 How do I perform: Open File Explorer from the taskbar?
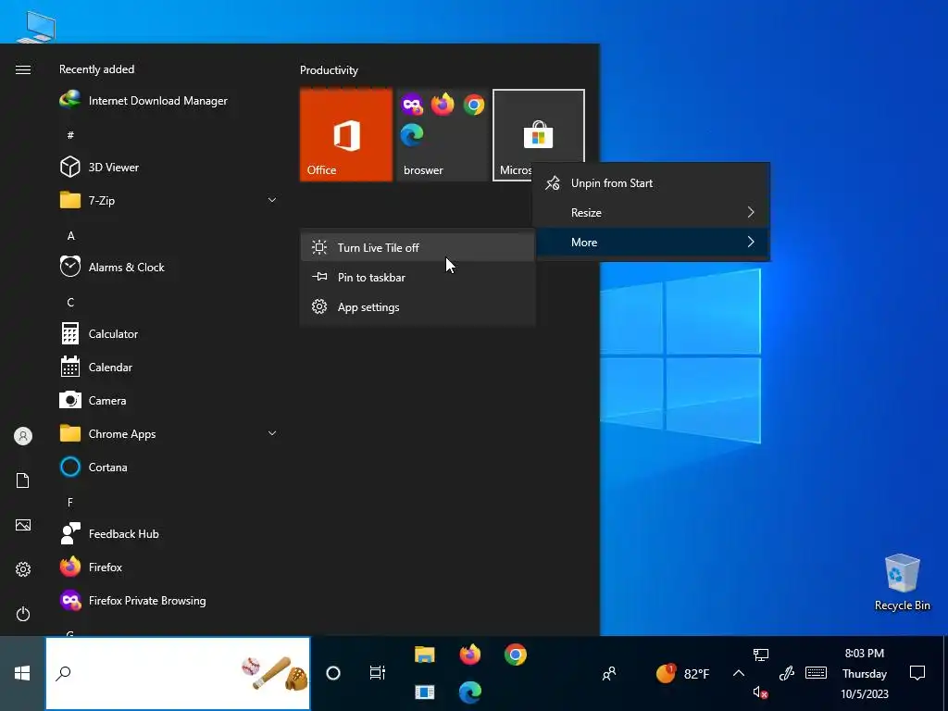click(424, 655)
